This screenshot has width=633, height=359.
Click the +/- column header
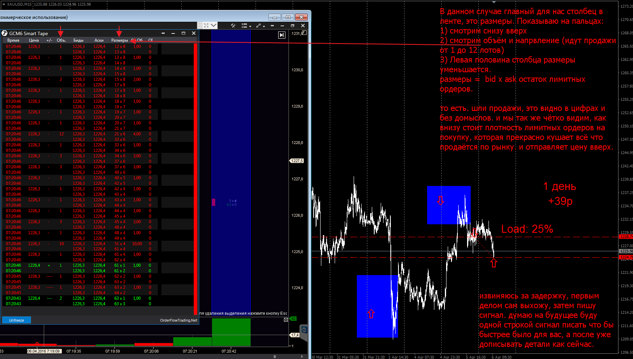49,40
